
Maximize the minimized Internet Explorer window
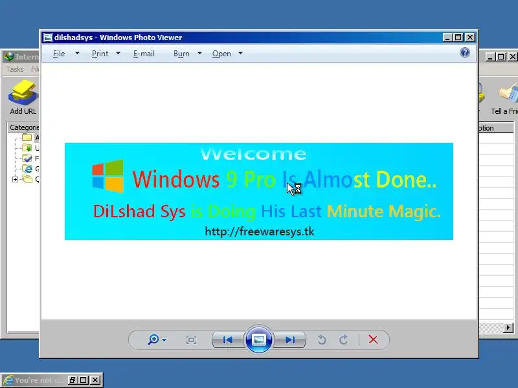coord(84,380)
